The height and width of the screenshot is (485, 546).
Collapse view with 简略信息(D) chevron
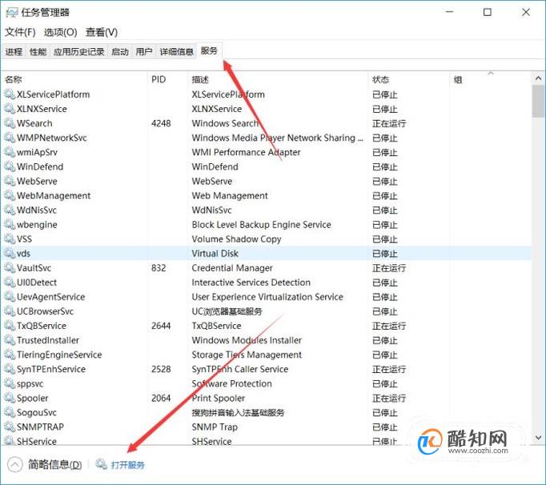pyautogui.click(x=14, y=464)
